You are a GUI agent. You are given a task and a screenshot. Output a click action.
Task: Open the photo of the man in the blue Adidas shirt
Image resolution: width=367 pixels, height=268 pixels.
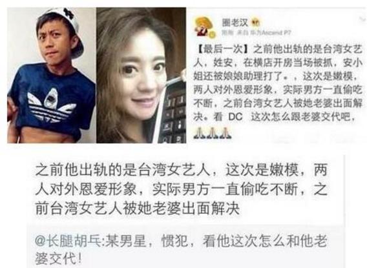[x=51, y=76]
